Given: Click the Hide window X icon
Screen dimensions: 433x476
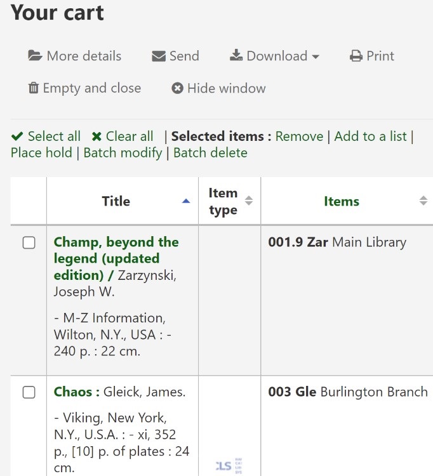Looking at the screenshot, I should (x=178, y=88).
